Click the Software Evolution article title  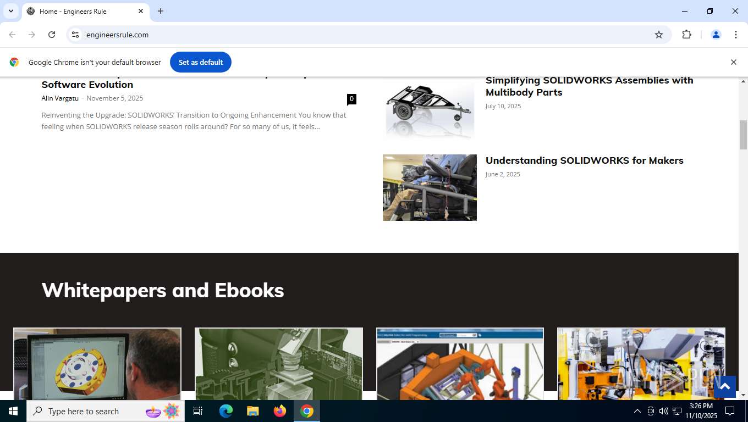[87, 84]
